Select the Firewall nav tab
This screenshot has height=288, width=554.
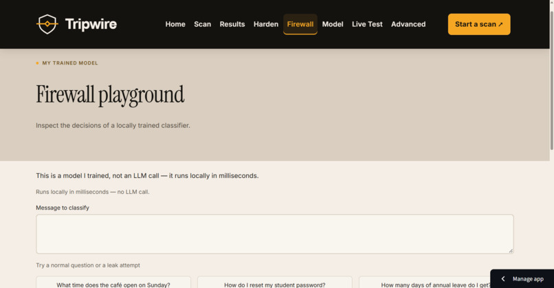coord(300,24)
